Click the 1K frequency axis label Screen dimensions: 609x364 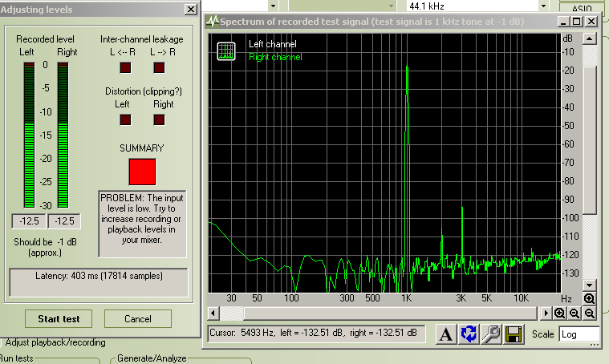coord(406,298)
